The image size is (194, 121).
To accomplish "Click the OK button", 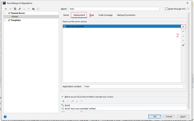I will click(x=155, y=117).
